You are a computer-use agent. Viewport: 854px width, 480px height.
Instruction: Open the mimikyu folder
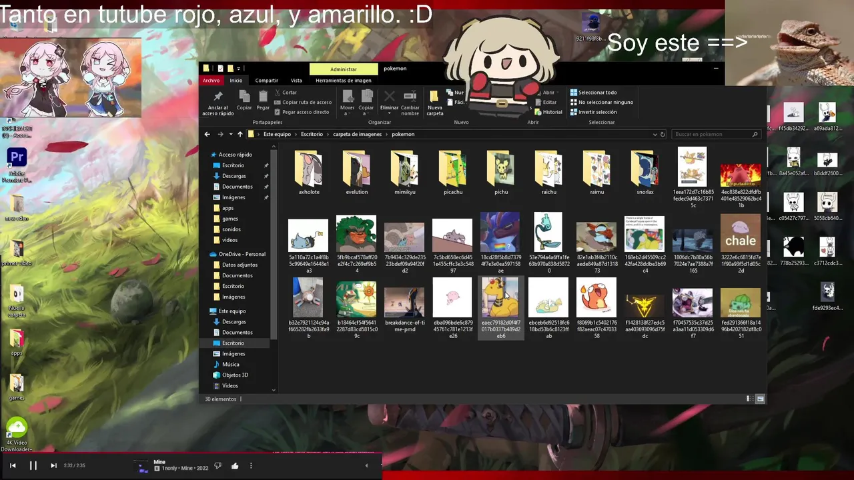coord(405,173)
